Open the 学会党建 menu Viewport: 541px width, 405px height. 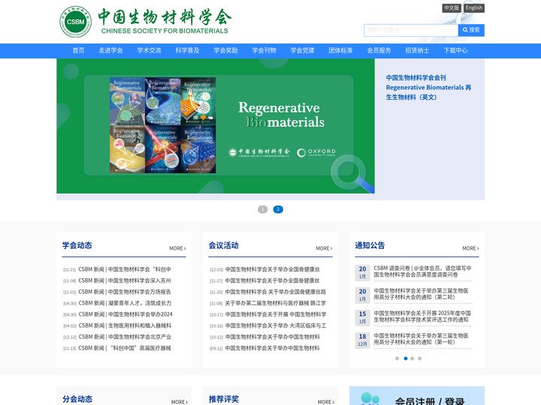(x=302, y=51)
